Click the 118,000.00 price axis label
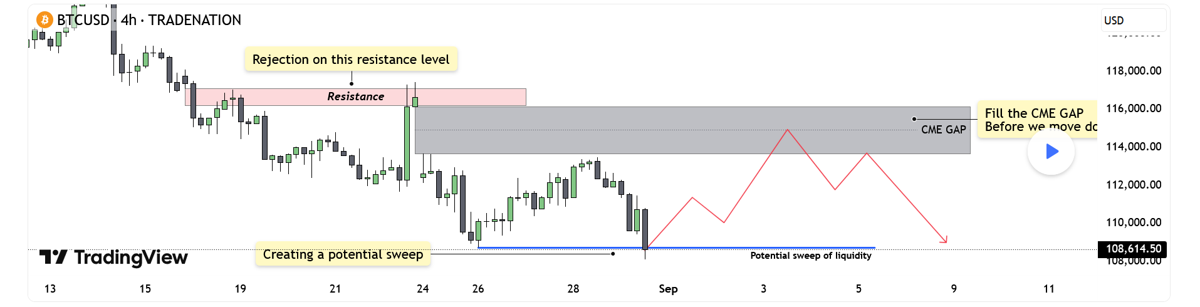This screenshot has width=1200, height=307. point(1133,71)
